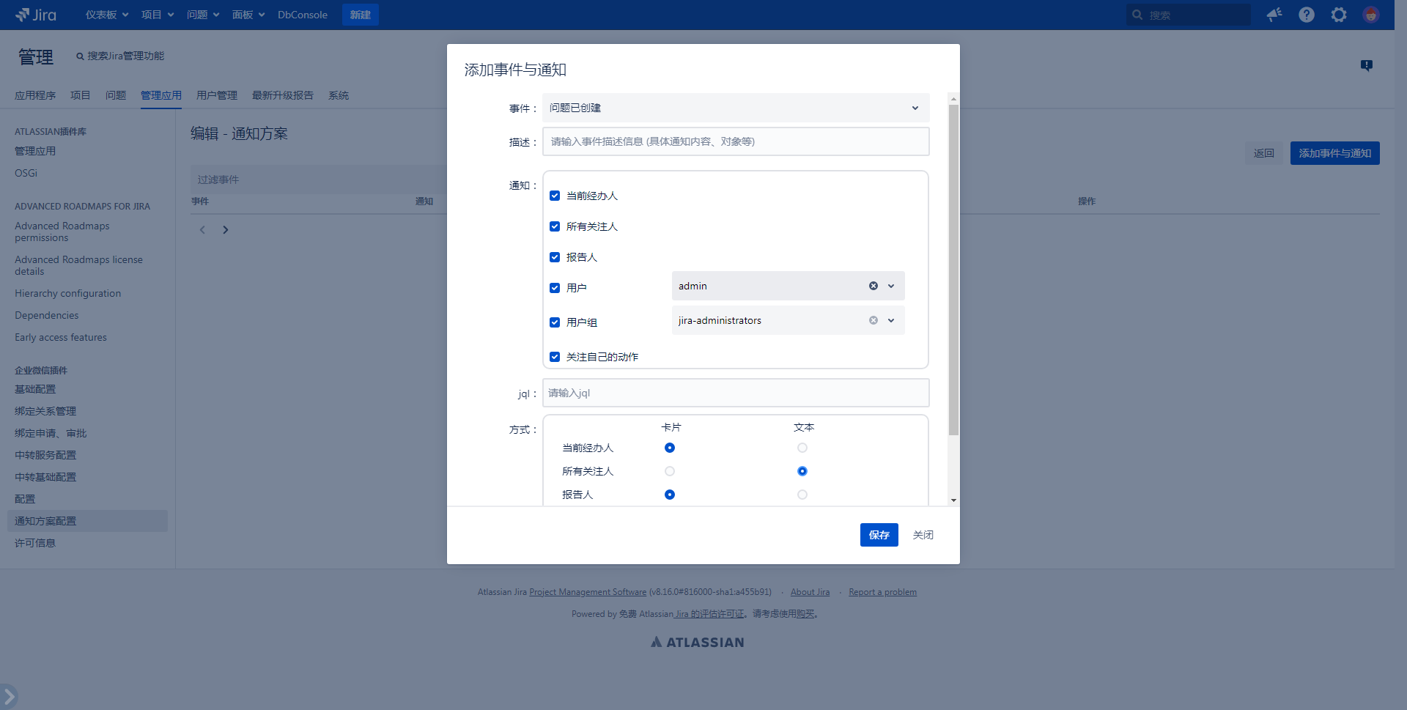This screenshot has height=710, width=1407.
Task: Uncheck the 关注自己的动作 checkbox
Action: 555,357
